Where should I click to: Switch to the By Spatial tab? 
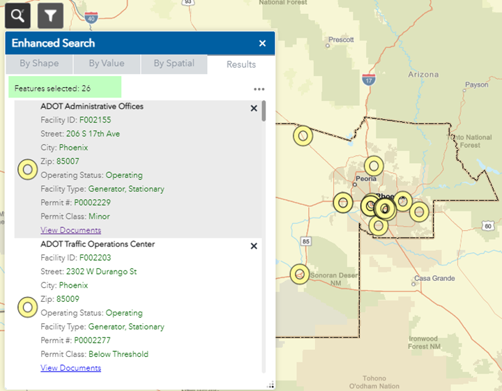coord(174,63)
